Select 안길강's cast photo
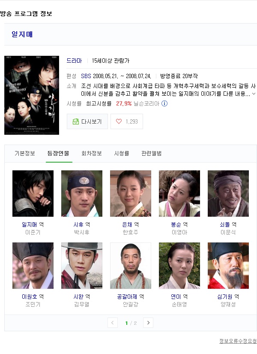 131,266
